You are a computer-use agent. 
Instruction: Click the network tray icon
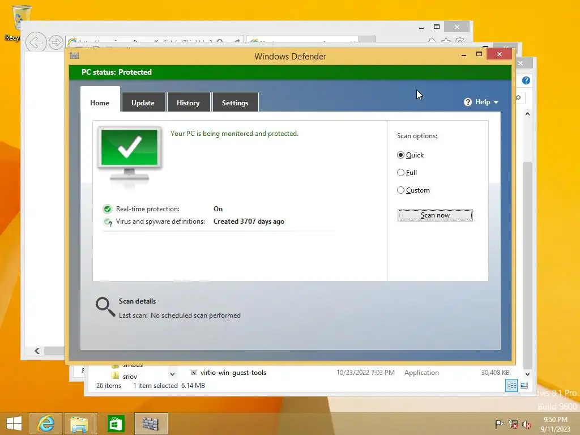pos(513,424)
